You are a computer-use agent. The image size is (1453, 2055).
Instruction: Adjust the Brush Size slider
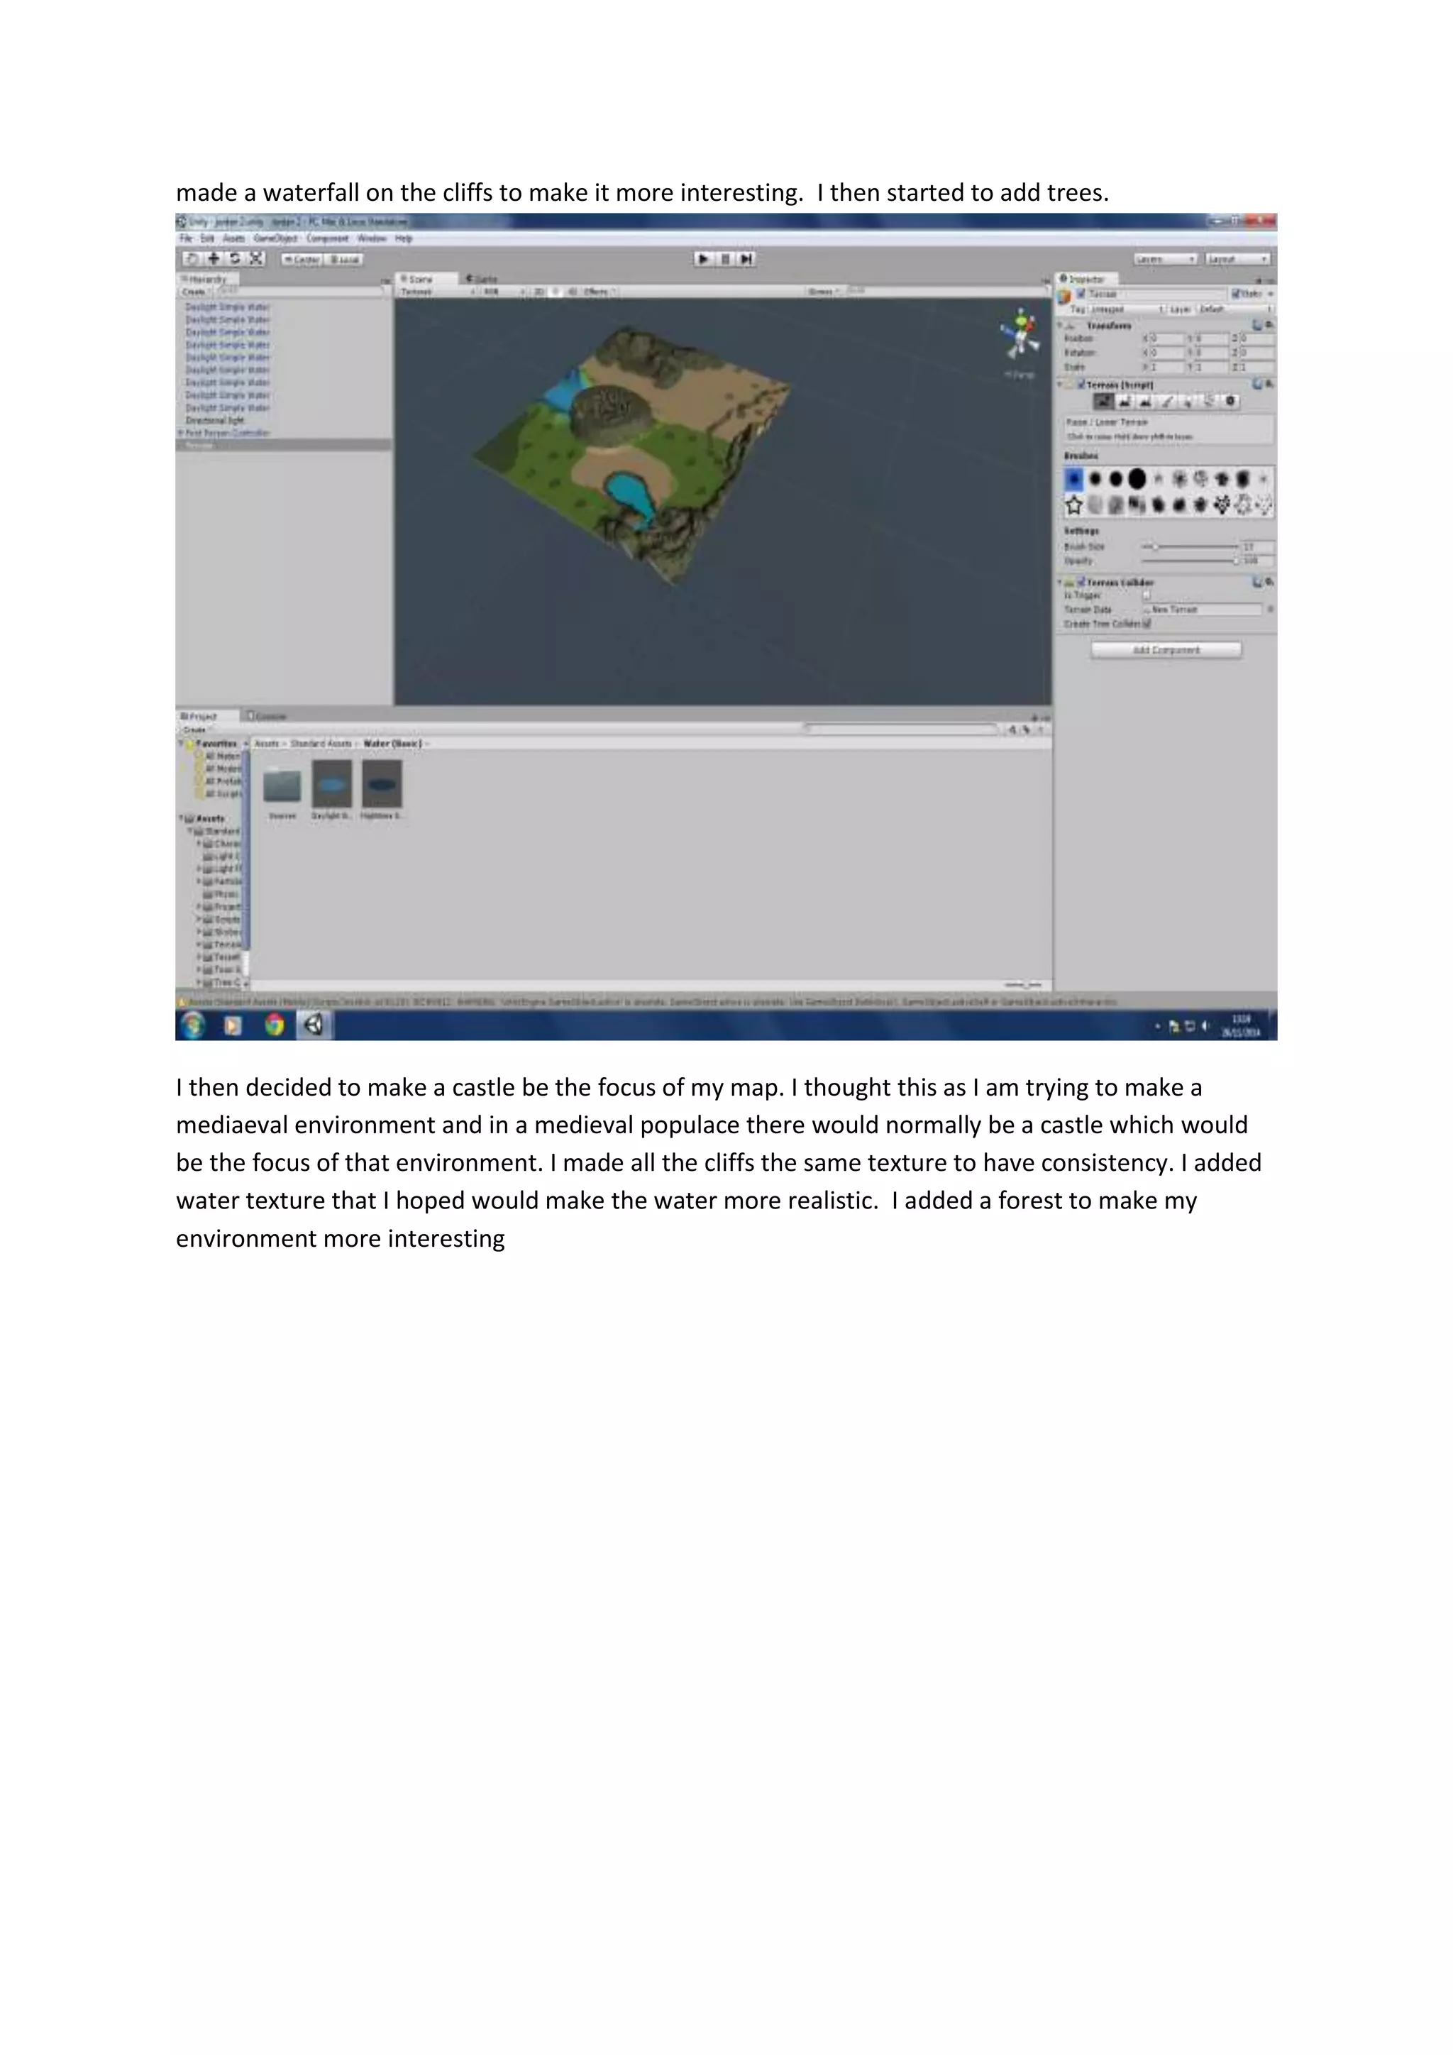(1156, 546)
